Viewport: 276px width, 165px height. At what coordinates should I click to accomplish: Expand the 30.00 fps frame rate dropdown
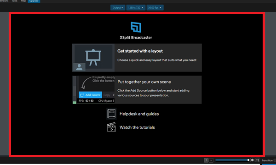(155, 7)
